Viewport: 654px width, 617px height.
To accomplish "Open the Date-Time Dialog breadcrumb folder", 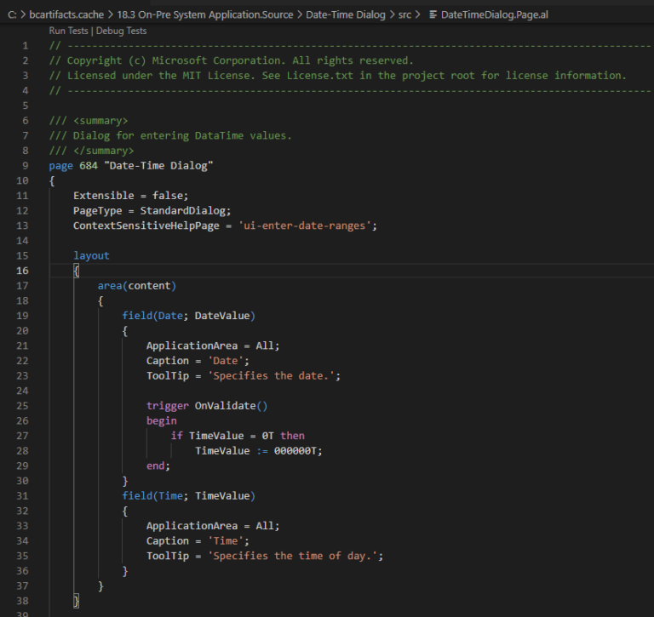I will pyautogui.click(x=345, y=14).
